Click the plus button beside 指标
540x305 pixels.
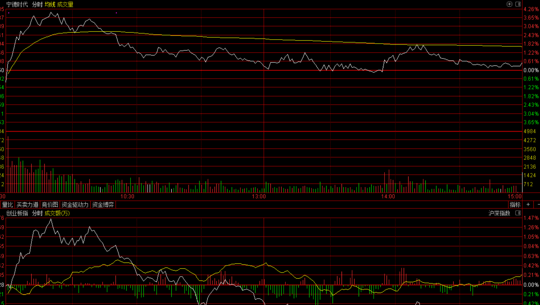coord(528,204)
